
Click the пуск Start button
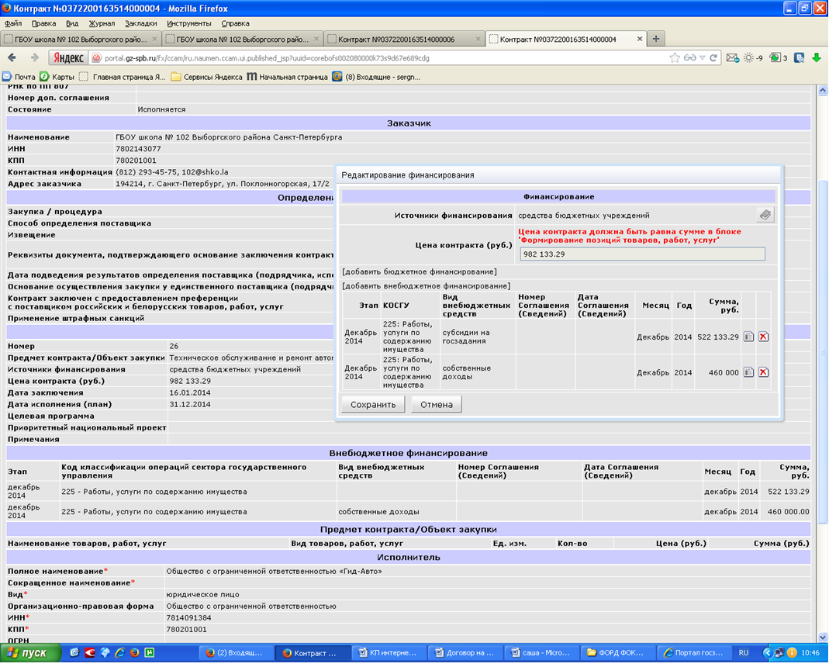(30, 653)
